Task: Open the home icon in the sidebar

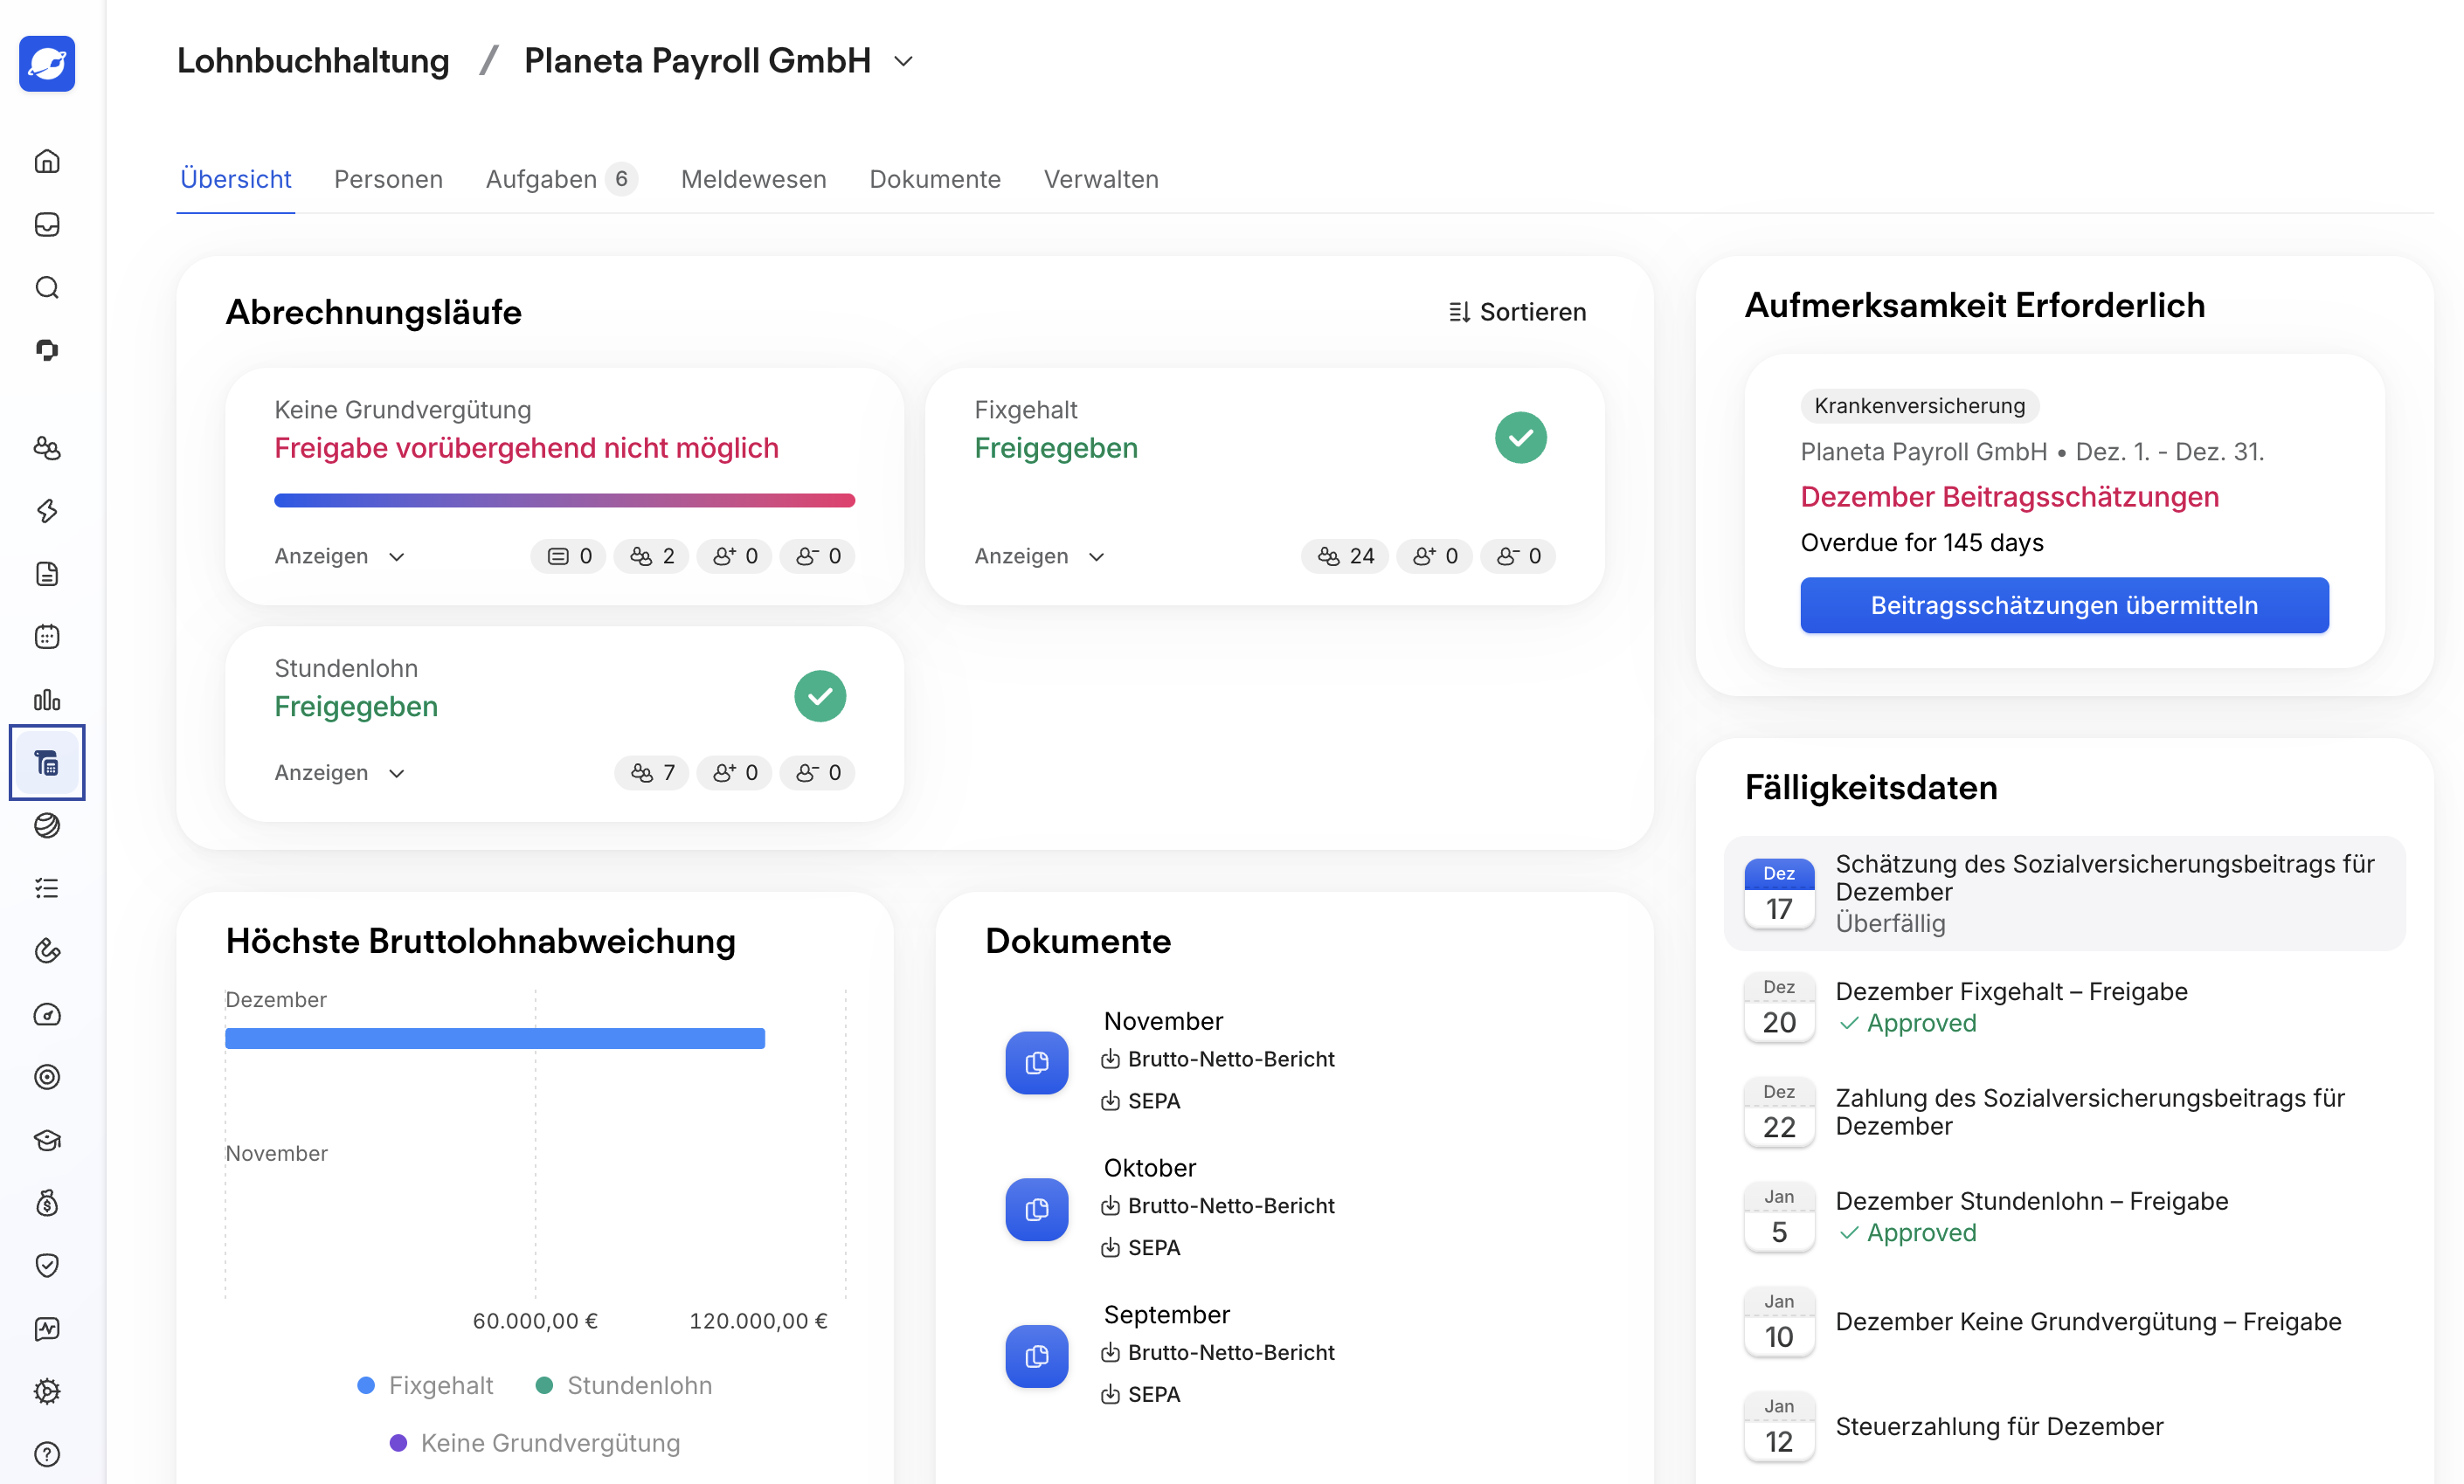Action: [47, 161]
